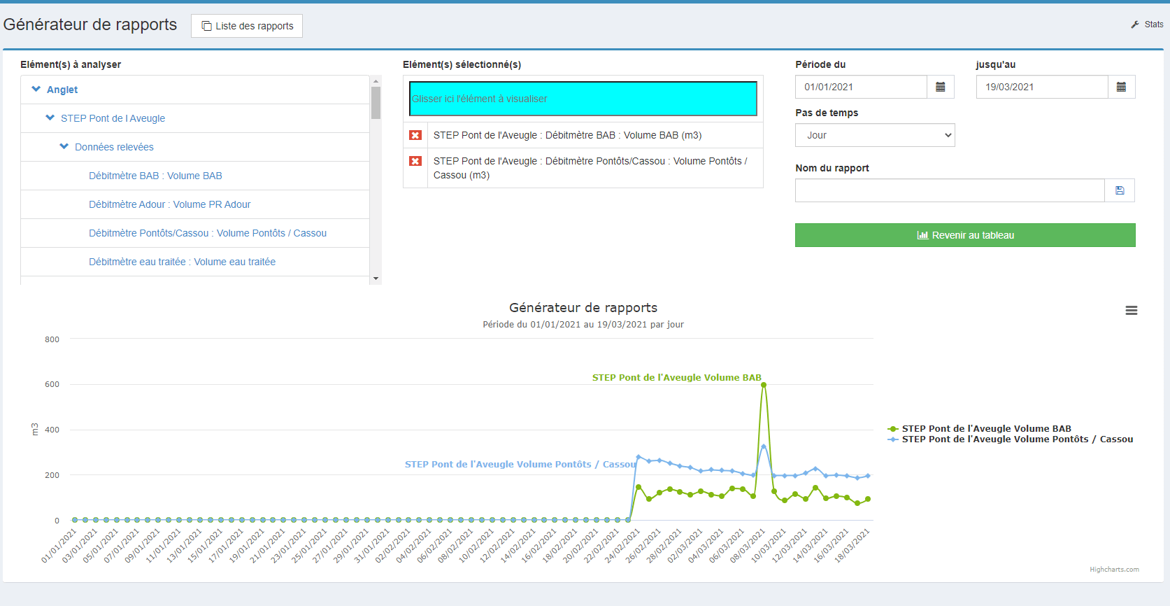This screenshot has height=606, width=1170.
Task: Open the chart hamburger context menu
Action: (x=1131, y=311)
